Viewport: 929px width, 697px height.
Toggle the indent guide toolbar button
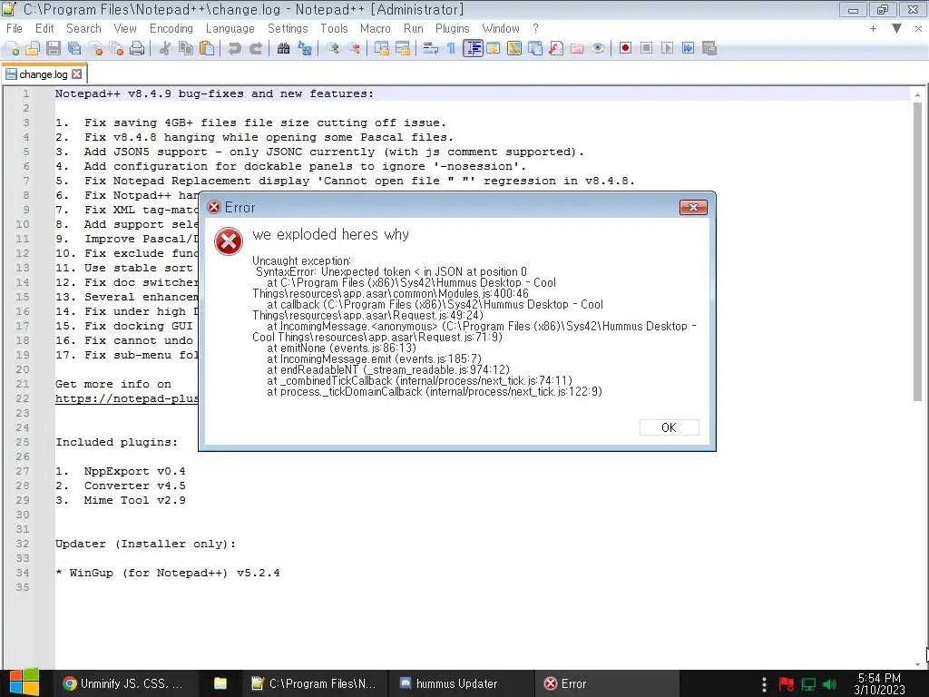pos(473,49)
